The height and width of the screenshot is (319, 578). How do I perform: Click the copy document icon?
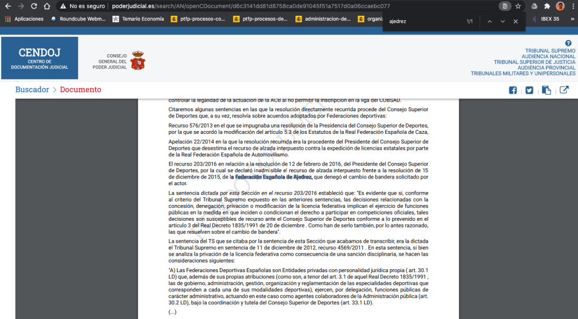pos(546,90)
